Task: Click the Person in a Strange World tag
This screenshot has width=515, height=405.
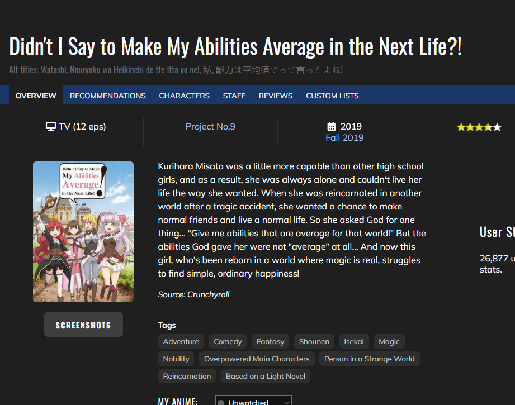Action: [x=370, y=359]
